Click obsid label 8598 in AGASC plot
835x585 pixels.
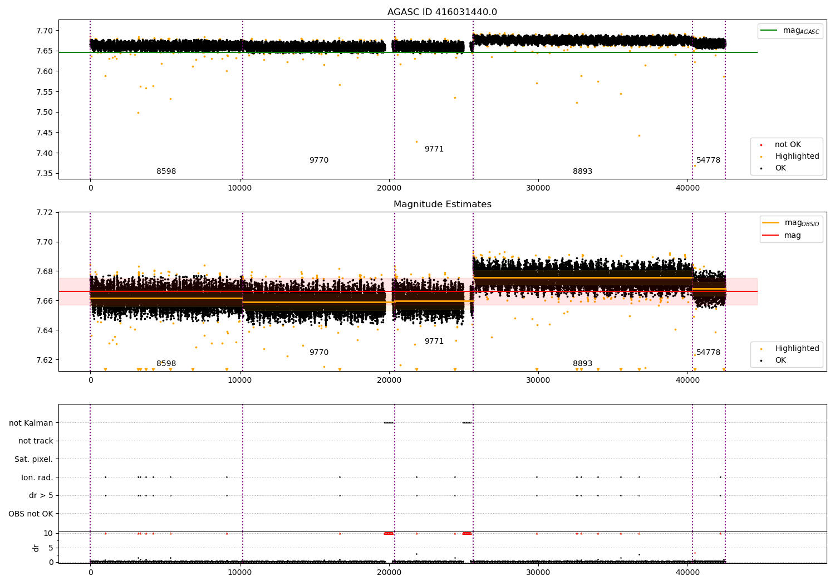[x=166, y=172]
